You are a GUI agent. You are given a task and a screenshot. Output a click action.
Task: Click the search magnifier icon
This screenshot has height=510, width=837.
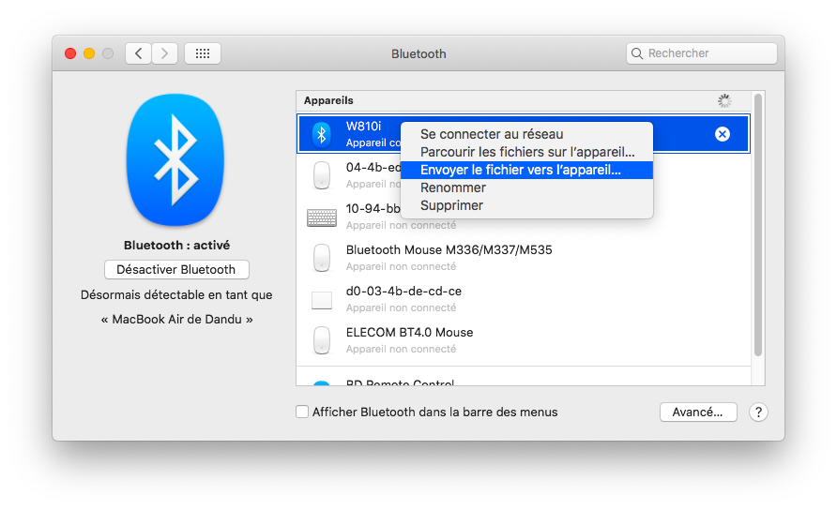637,53
